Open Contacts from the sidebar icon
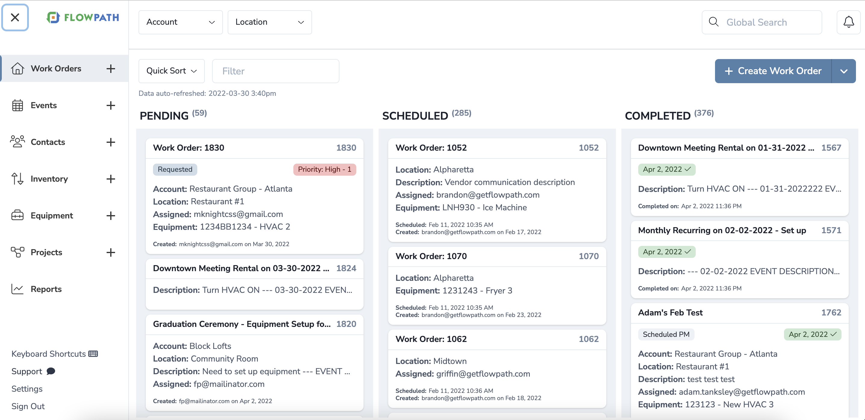 click(x=18, y=142)
